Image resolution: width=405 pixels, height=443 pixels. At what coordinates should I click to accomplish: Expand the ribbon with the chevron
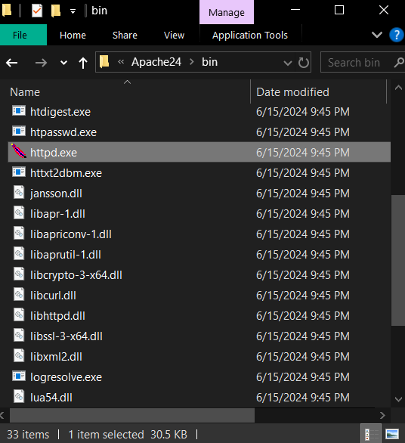click(x=377, y=35)
